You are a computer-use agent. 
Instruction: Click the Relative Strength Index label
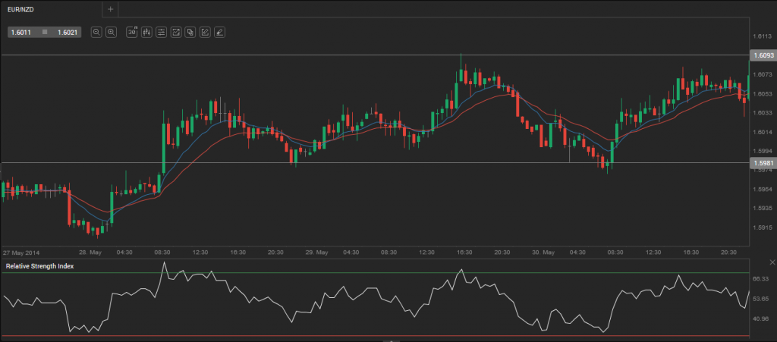click(39, 266)
